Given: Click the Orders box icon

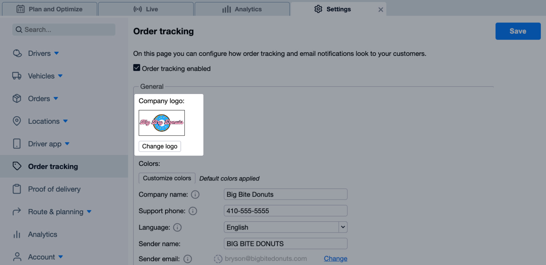Looking at the screenshot, I should 17,98.
